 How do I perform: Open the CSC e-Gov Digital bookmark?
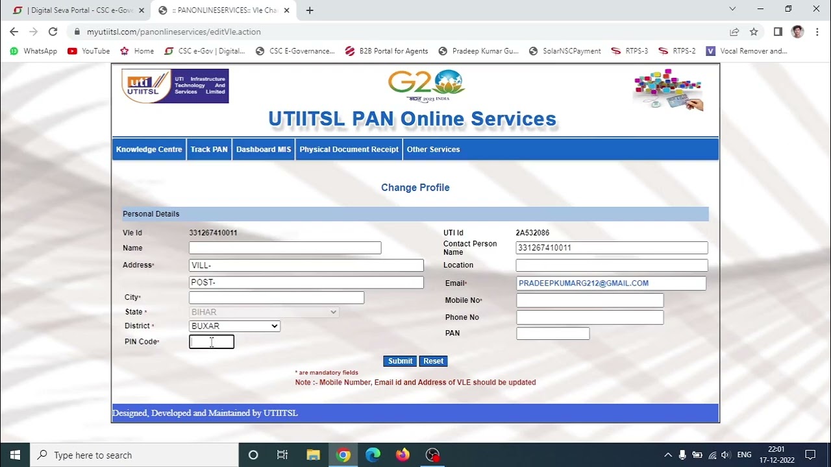click(x=205, y=51)
